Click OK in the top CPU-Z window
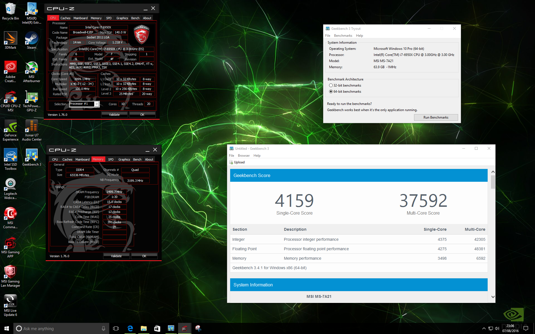Image resolution: width=535 pixels, height=334 pixels. tap(142, 115)
